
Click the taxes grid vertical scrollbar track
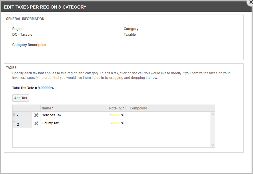point(212,129)
